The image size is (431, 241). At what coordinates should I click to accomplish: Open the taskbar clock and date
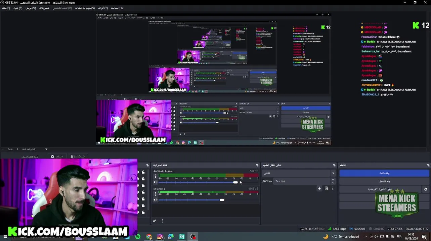coord(411,236)
